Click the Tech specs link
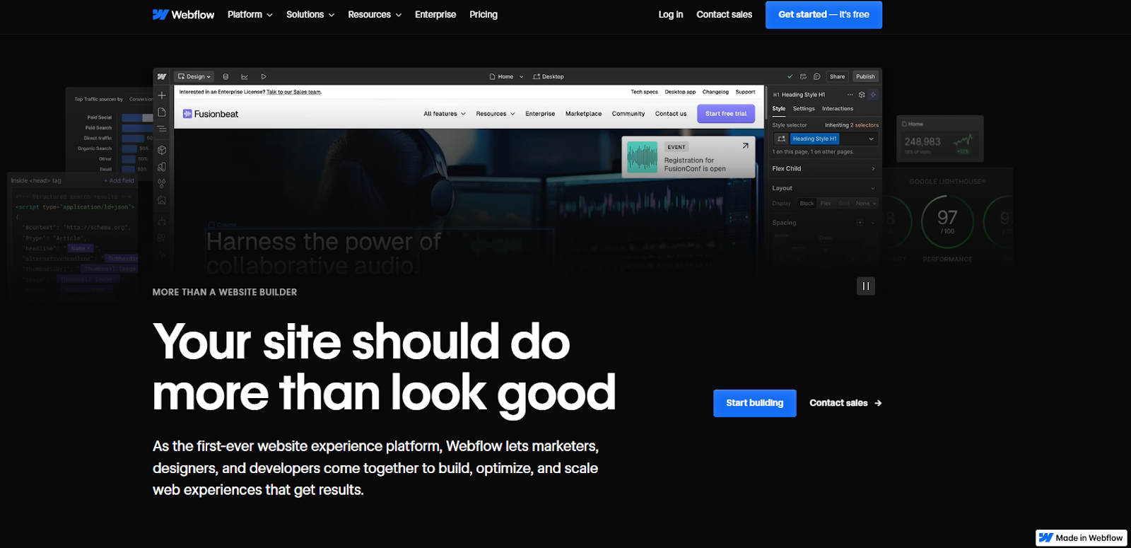 click(644, 92)
